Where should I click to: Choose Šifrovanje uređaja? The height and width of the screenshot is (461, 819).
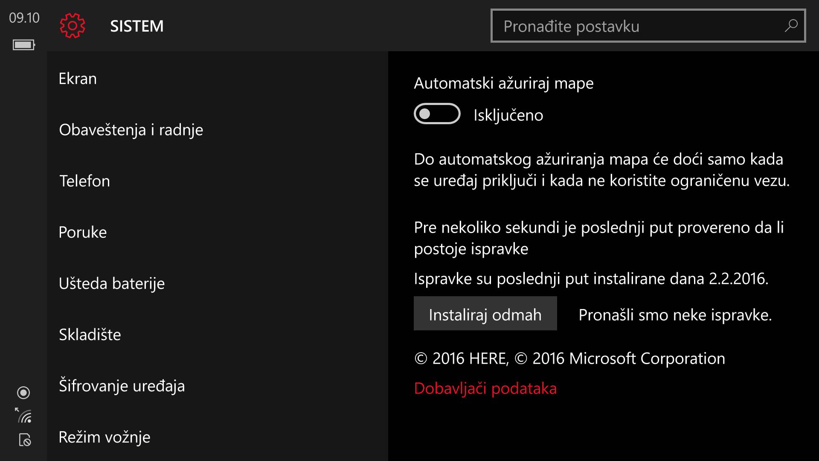coord(122,386)
